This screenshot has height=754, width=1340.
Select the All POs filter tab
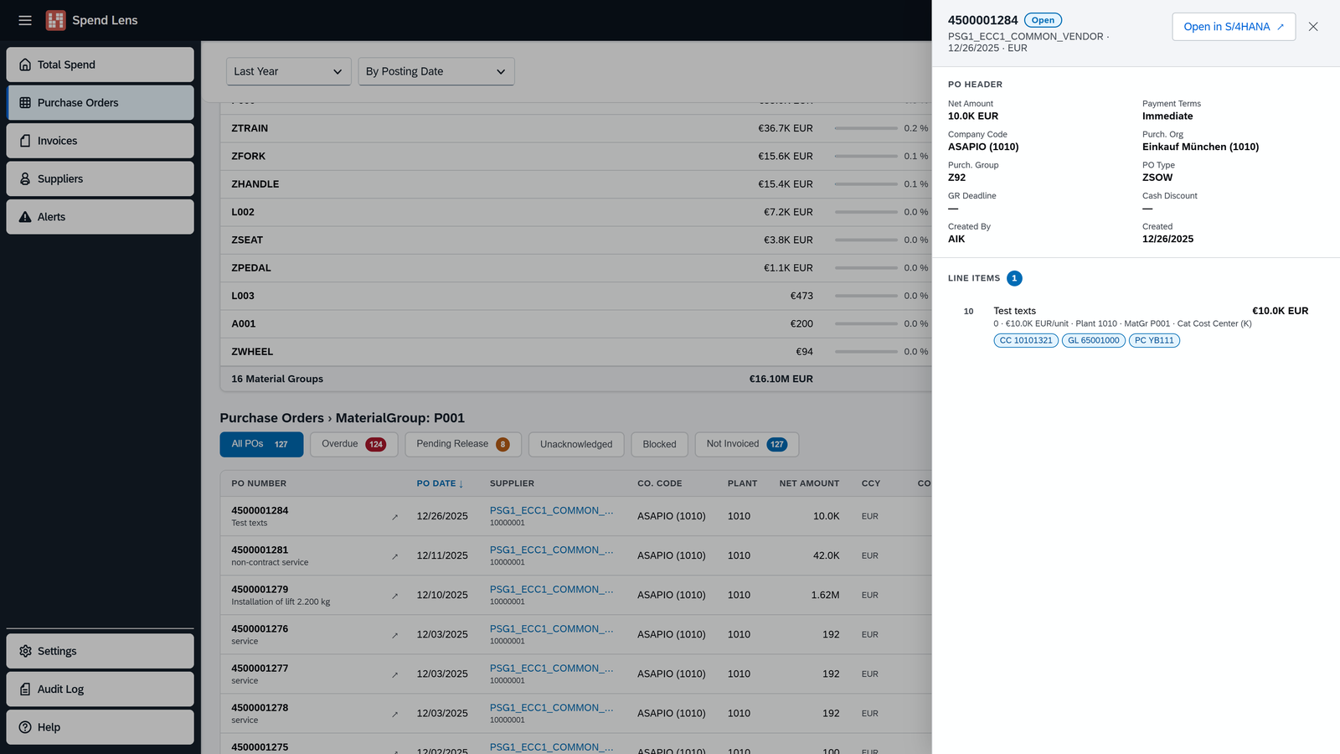(261, 444)
